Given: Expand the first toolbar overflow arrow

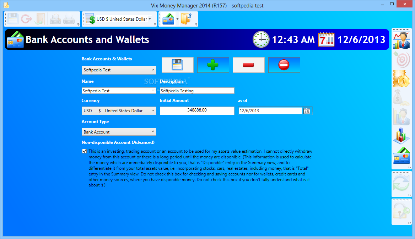Looking at the screenshot, I should click(x=78, y=25).
